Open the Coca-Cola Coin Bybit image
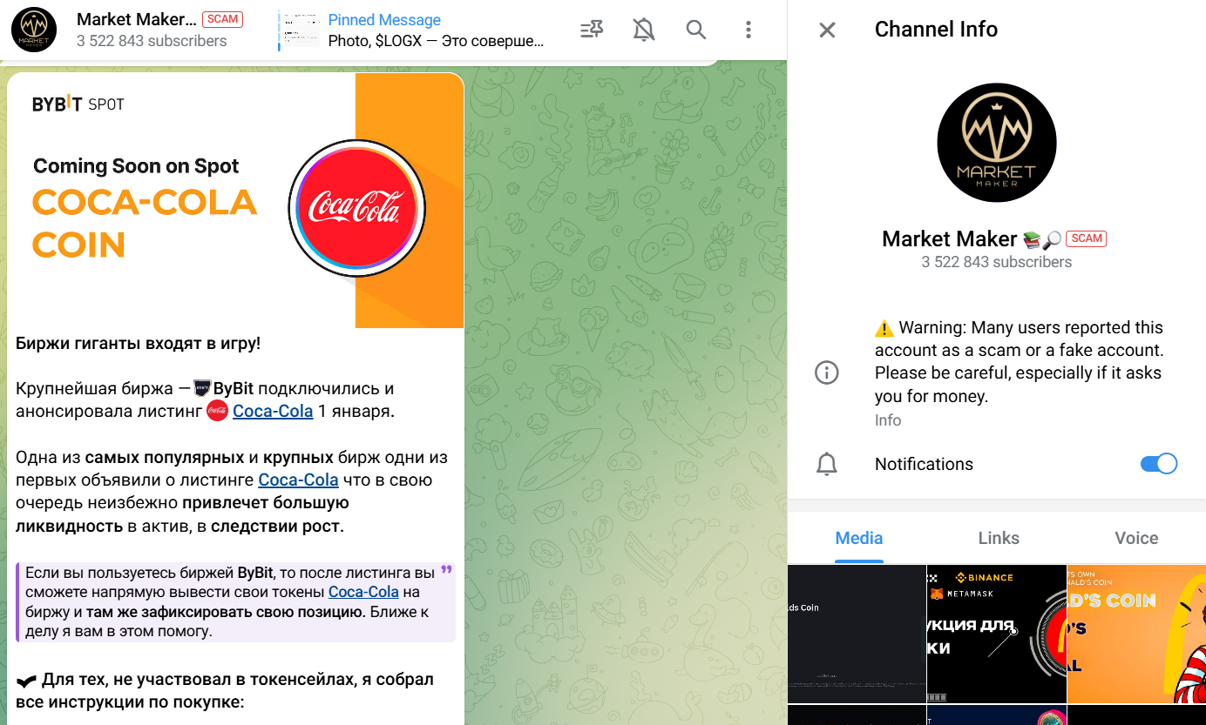 [235, 200]
